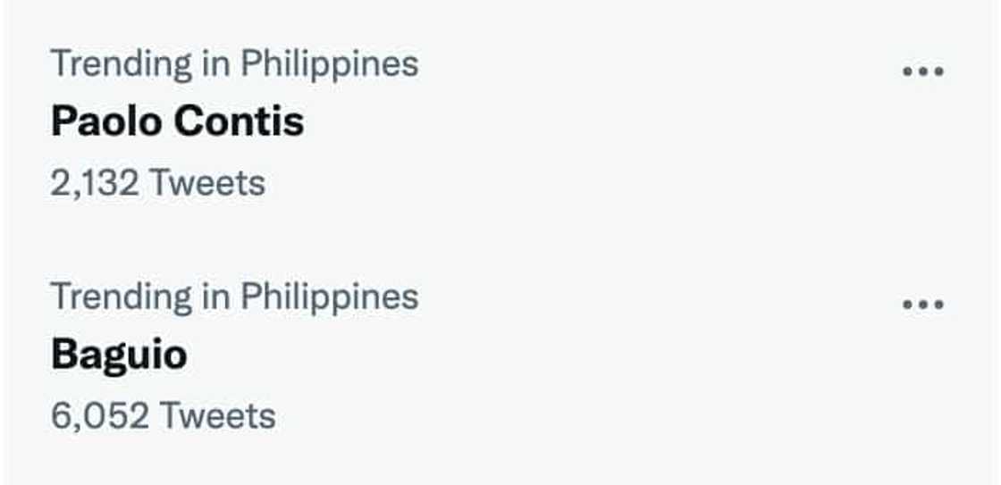
Task: Select the first trending row's tweet count
Action: coord(158,183)
